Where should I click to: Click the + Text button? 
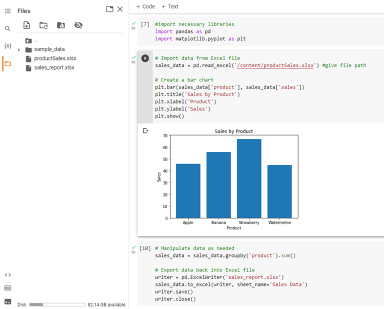[170, 6]
